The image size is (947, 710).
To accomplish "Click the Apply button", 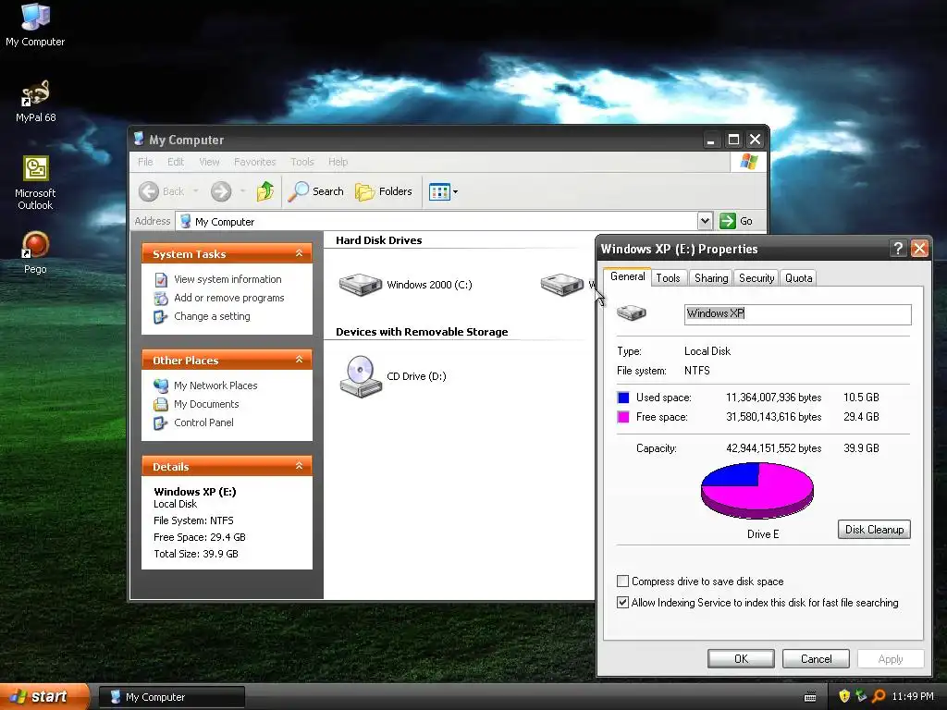I will (x=891, y=658).
